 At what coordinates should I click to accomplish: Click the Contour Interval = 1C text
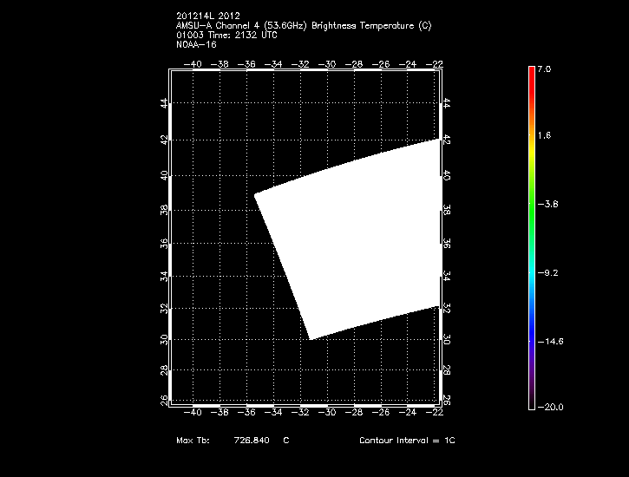(407, 441)
